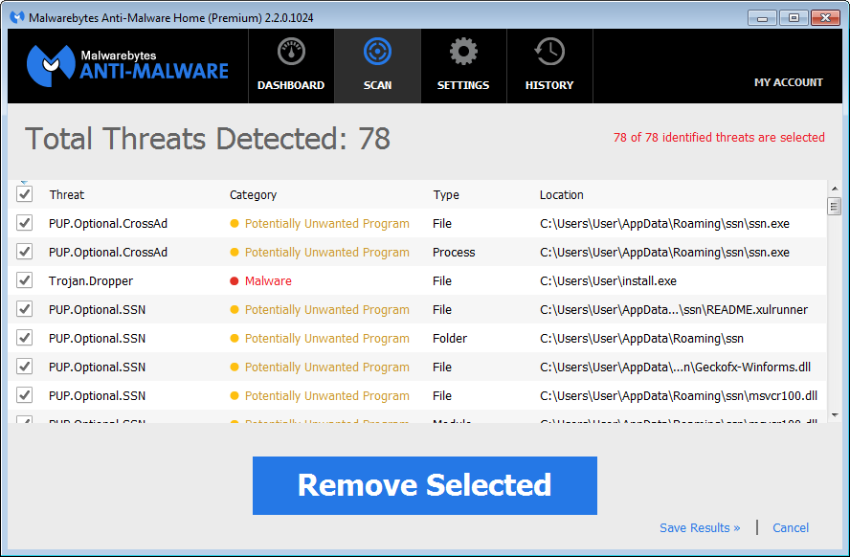This screenshot has height=557, width=850.
Task: Click the Malwarebytes title bar icon
Action: [17, 17]
